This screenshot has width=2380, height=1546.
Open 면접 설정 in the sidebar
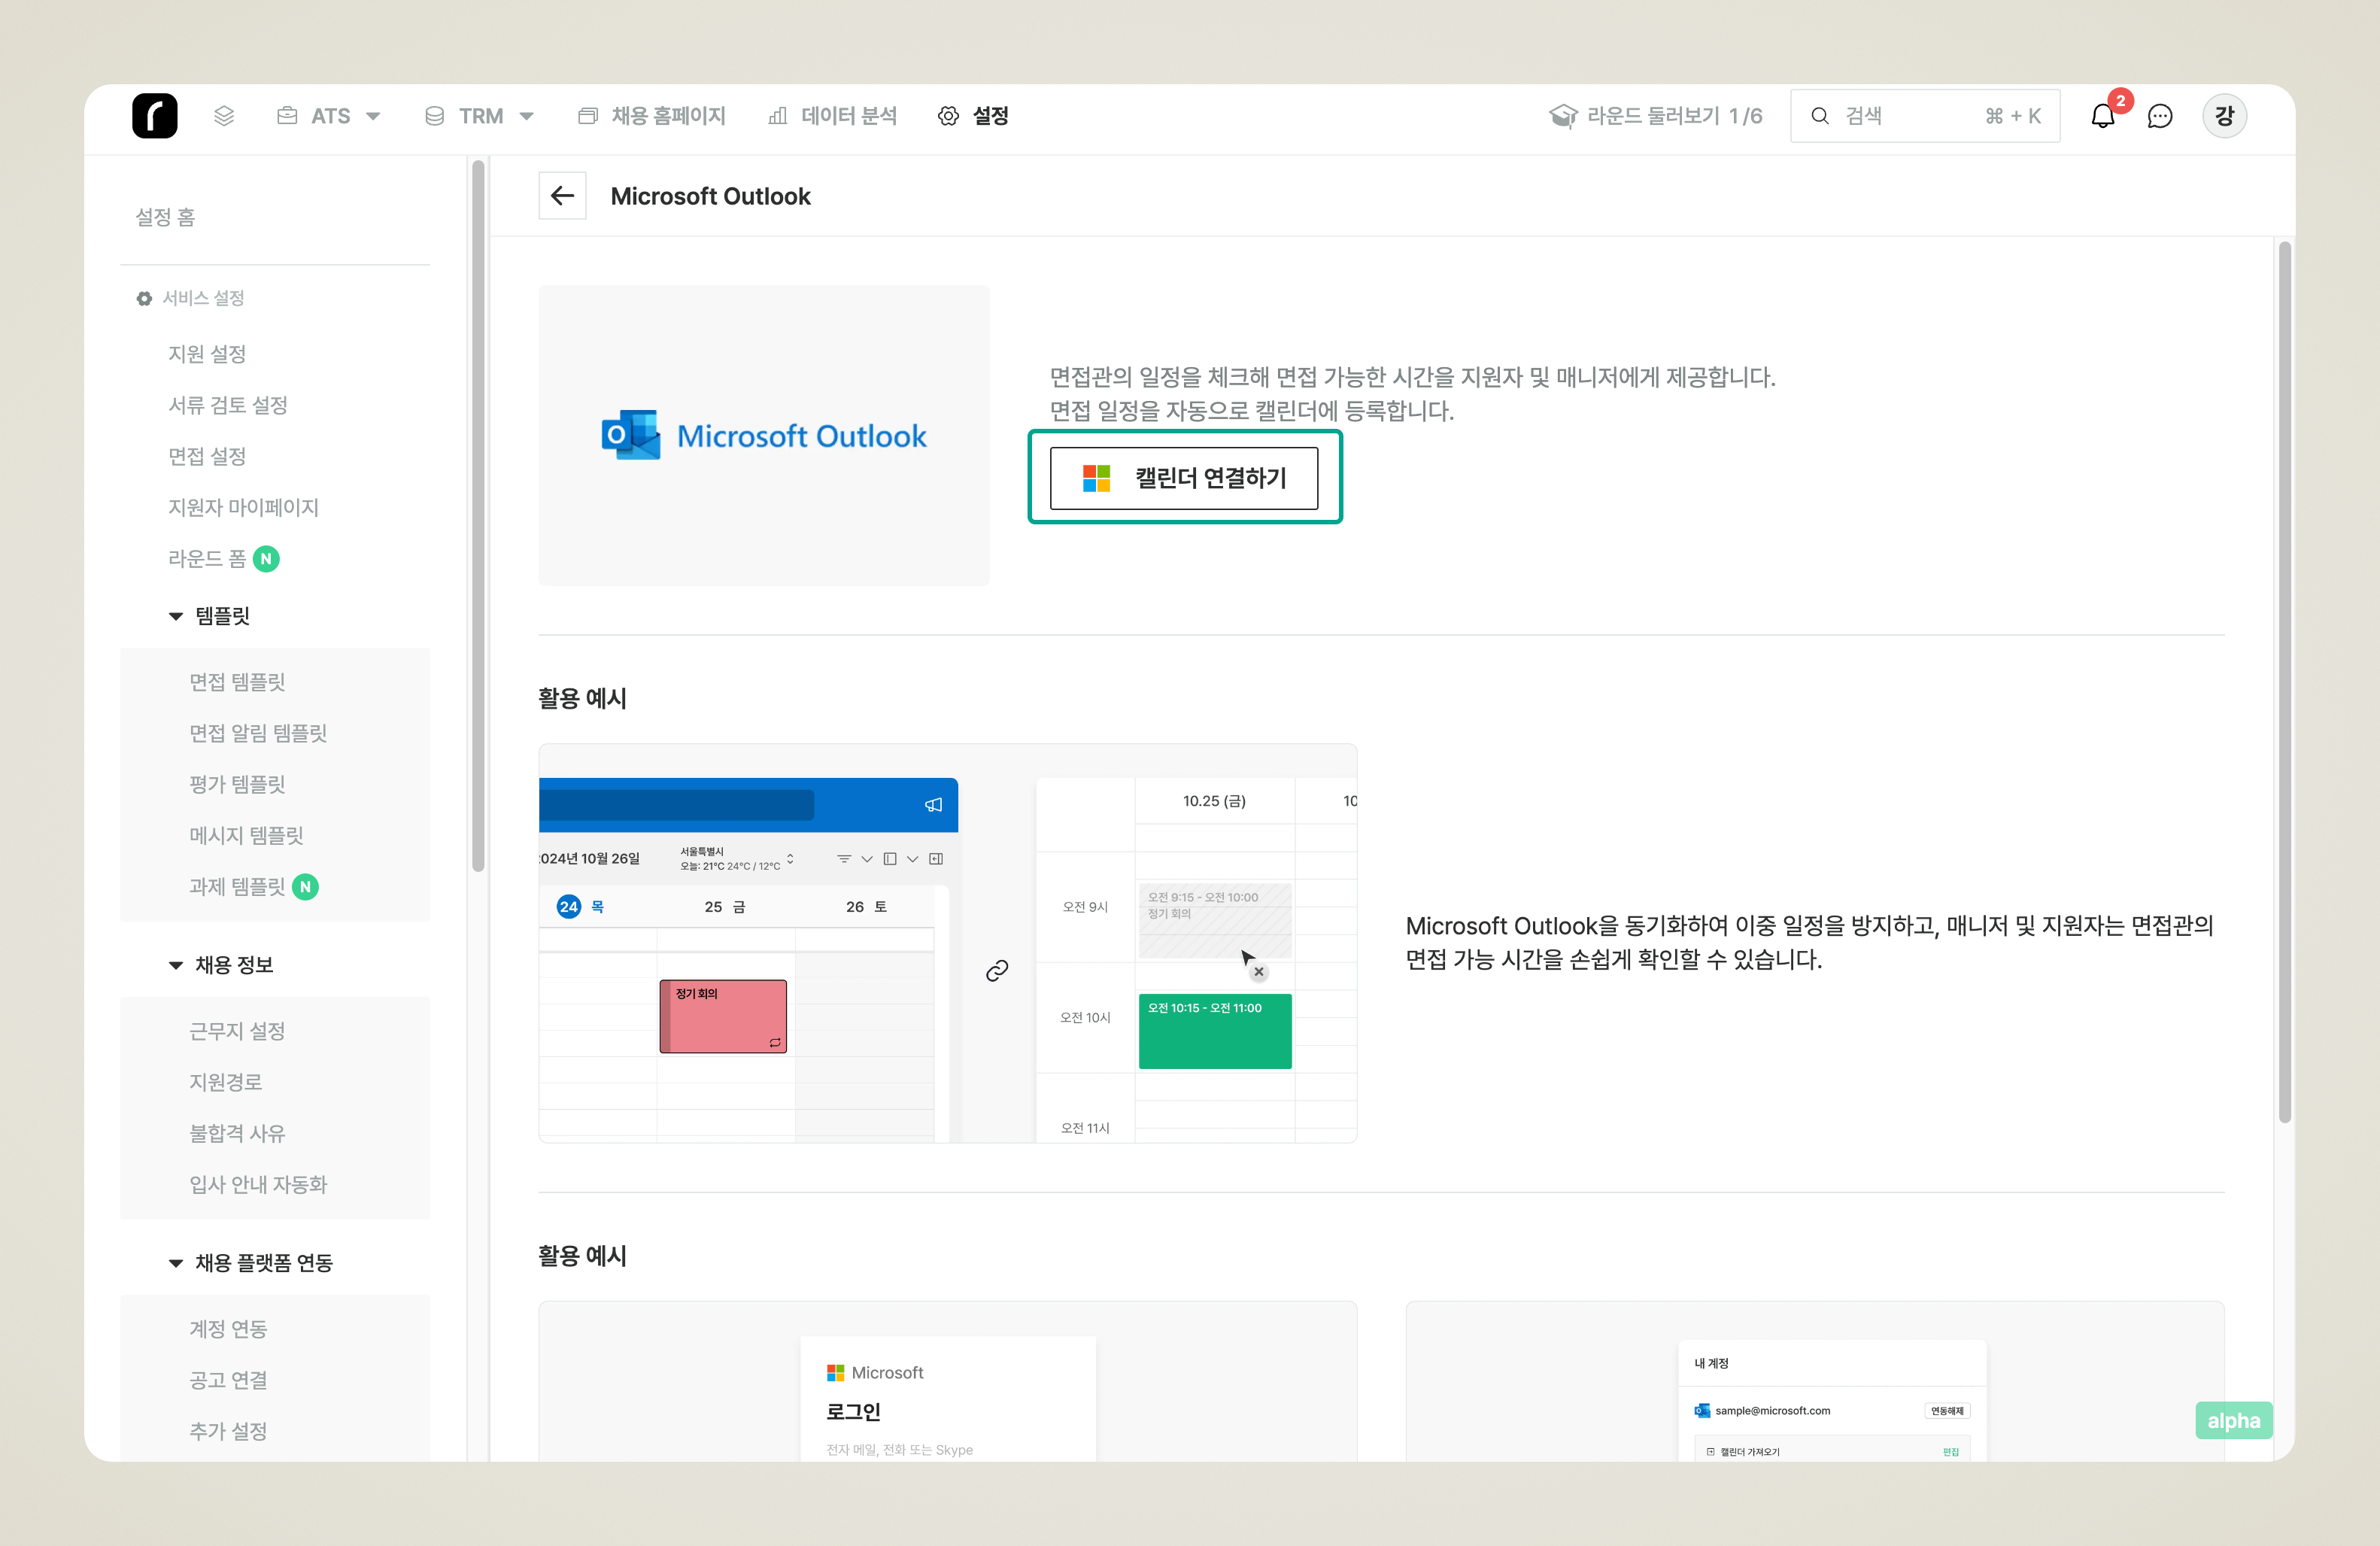tap(207, 456)
